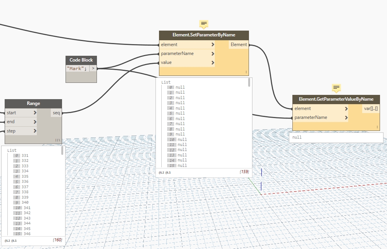The image size is (387, 249).
Task: Click scrollbar in SetParameterByName null list preview
Action: click(249, 82)
